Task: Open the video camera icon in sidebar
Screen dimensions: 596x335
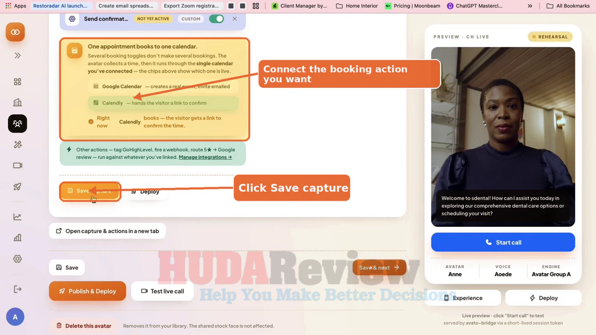Action: coord(17,166)
